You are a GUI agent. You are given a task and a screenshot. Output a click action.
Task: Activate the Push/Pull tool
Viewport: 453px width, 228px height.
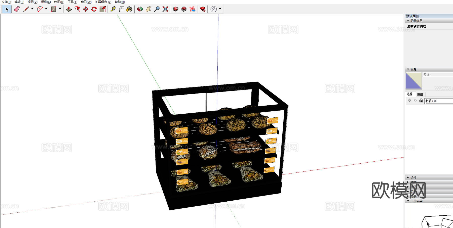[69, 9]
